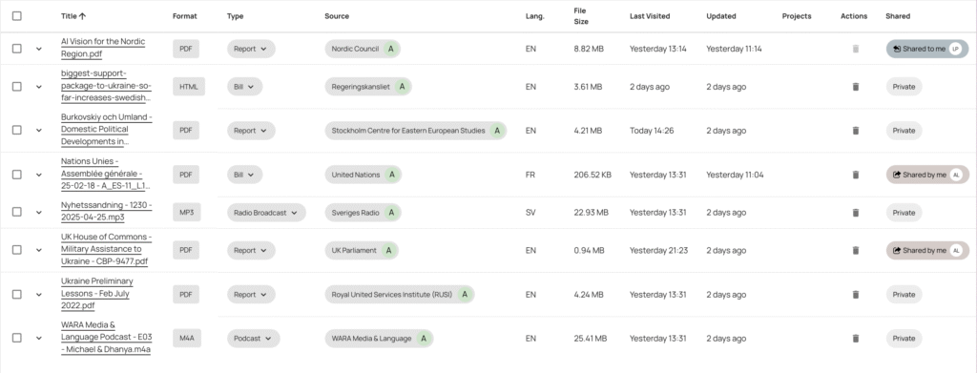Tick the select-all checkbox in table header
This screenshot has height=373, width=977.
(x=17, y=16)
